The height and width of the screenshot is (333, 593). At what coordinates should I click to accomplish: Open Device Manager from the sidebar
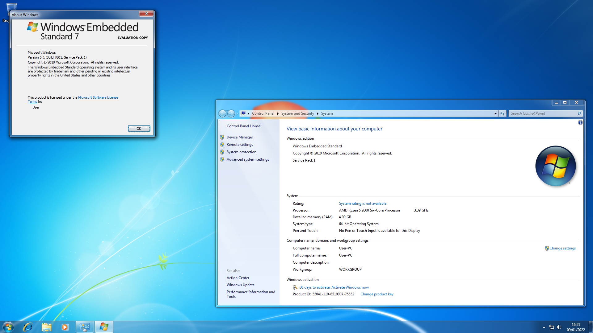pyautogui.click(x=240, y=137)
